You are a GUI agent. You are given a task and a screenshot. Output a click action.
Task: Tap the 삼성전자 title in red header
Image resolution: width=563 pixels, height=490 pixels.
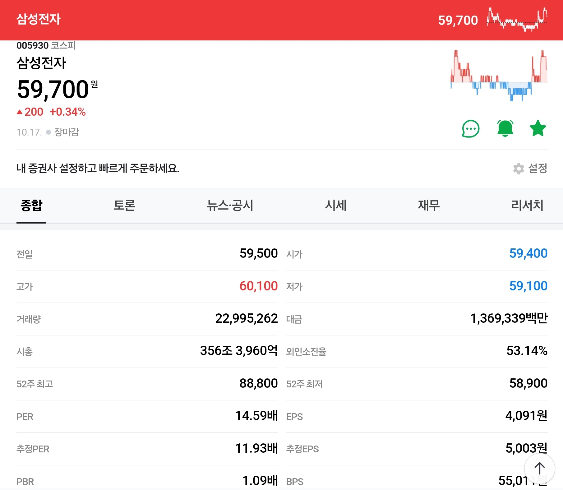coord(39,19)
